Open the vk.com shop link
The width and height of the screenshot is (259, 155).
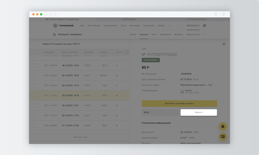click(x=190, y=143)
